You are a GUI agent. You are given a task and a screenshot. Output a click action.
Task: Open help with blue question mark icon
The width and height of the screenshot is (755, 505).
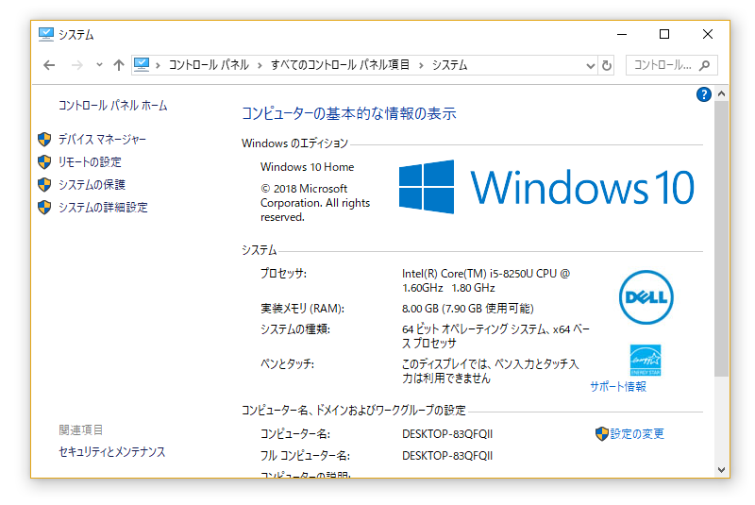click(703, 94)
